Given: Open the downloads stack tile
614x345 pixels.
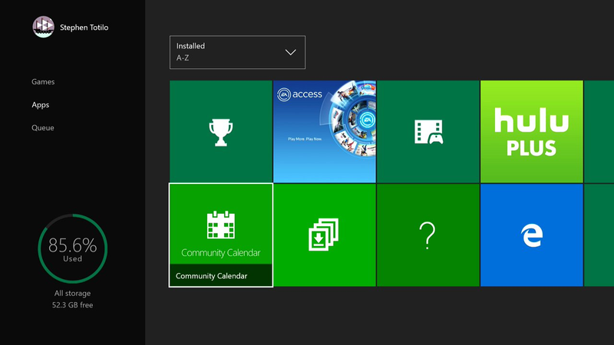Looking at the screenshot, I should [x=325, y=235].
